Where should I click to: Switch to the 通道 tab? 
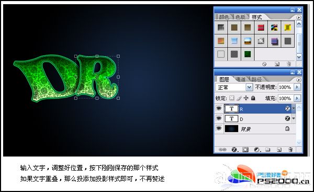(x=241, y=79)
